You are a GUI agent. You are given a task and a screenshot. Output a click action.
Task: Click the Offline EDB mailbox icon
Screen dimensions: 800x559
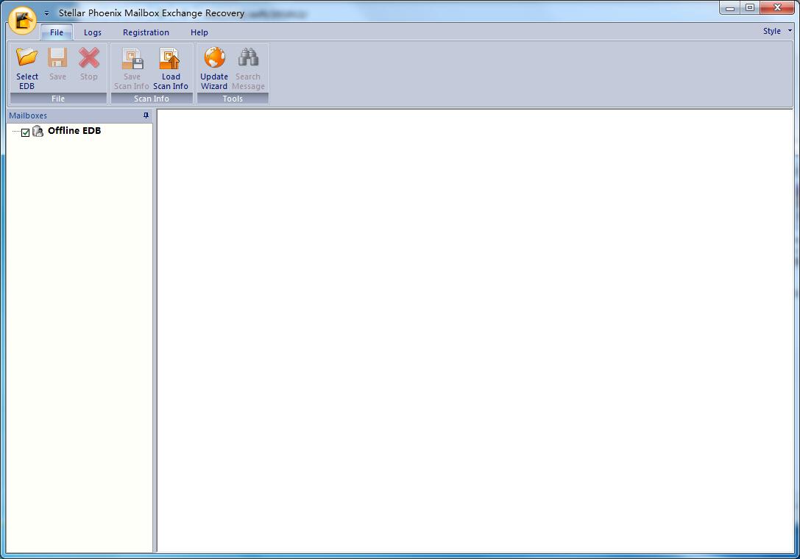pos(38,132)
